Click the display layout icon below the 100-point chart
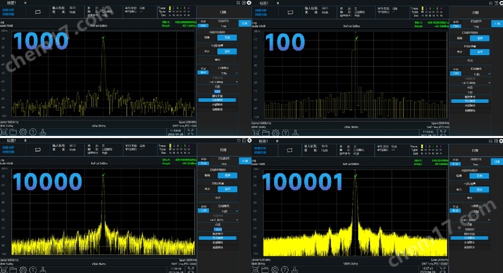This screenshot has height=273, width=503. point(256,133)
